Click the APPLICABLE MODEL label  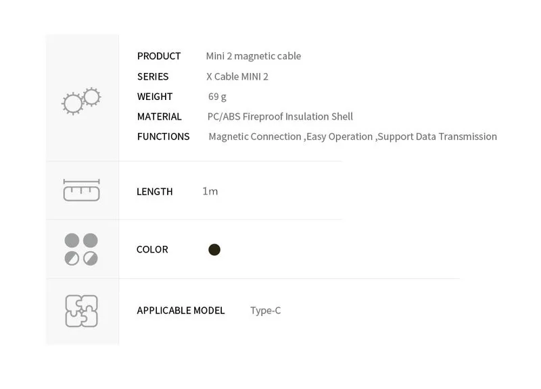[181, 311]
